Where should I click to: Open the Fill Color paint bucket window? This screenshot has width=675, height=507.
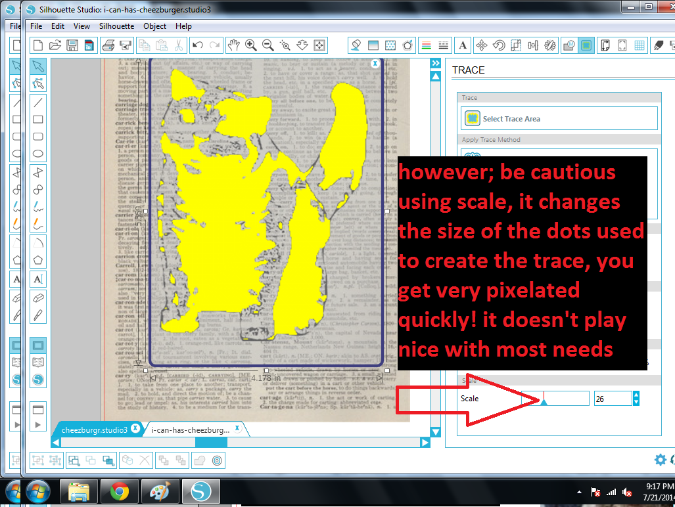[x=356, y=45]
